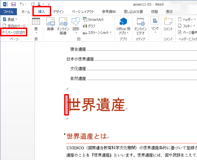Click the 世界遺産とは heading

click(x=87, y=136)
